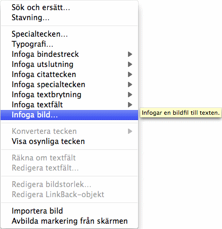Screen dimensions: 222x229
Task: Choose Specialtecken menu item
Action: 69,34
